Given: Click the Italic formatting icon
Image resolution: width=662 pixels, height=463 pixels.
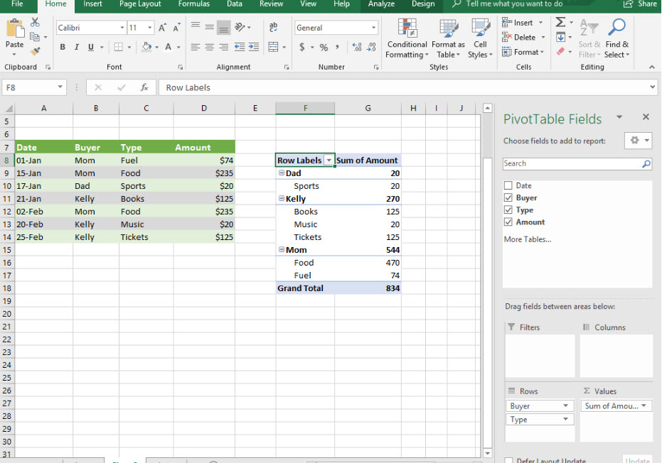Looking at the screenshot, I should coord(77,48).
